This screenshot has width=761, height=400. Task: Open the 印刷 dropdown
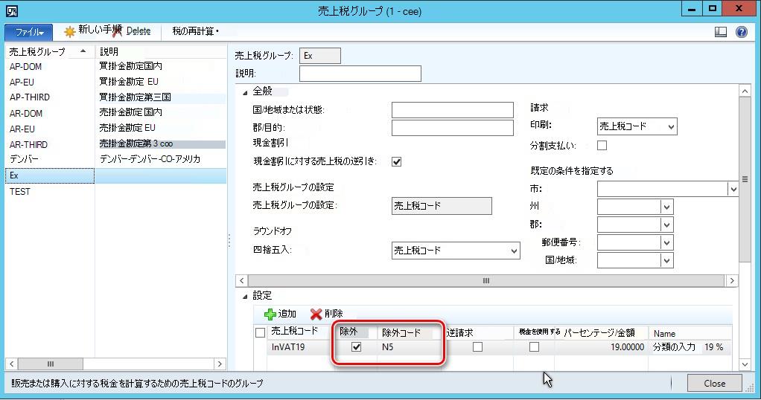(x=671, y=126)
